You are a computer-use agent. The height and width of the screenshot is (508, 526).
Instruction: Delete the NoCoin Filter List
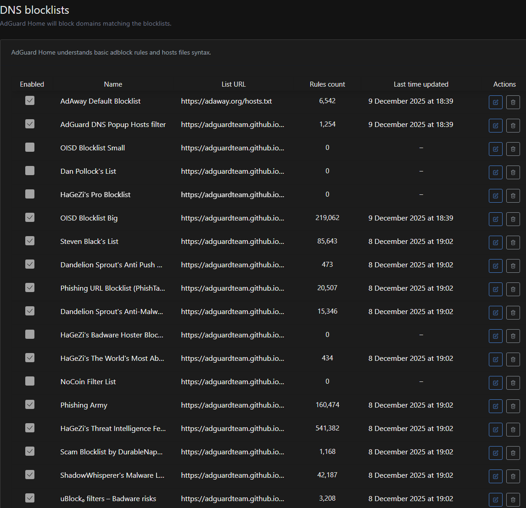tap(513, 383)
